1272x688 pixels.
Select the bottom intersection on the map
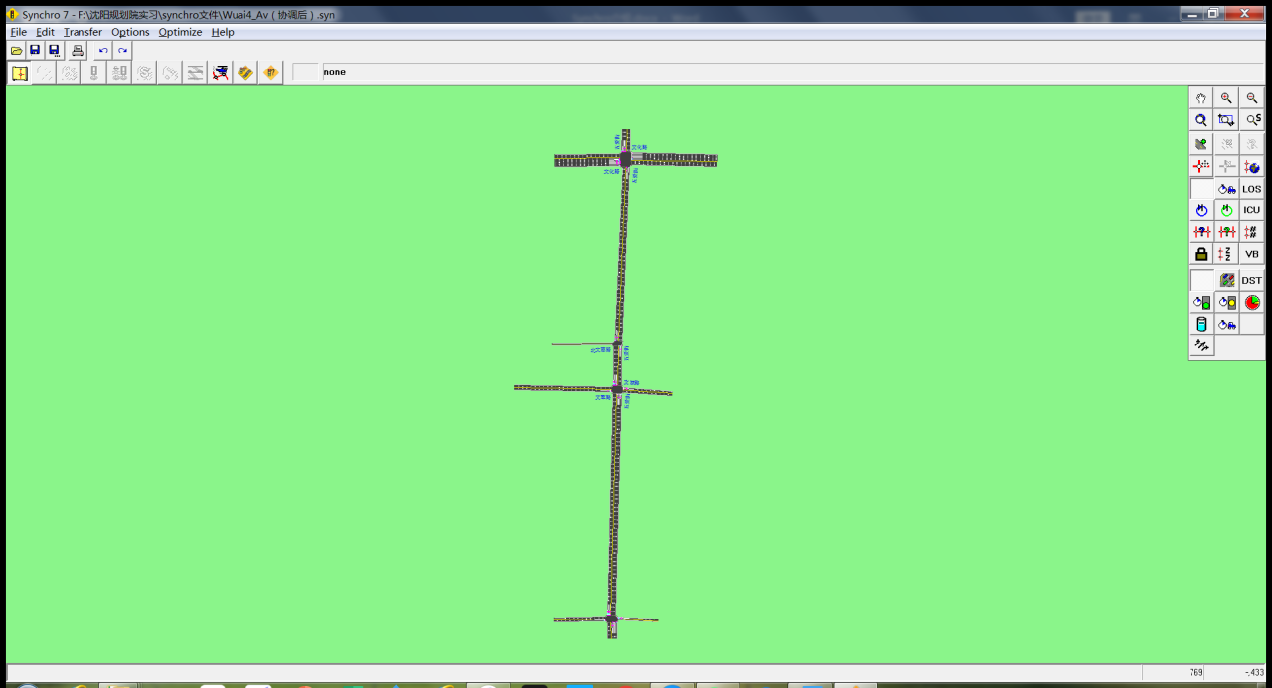click(611, 619)
